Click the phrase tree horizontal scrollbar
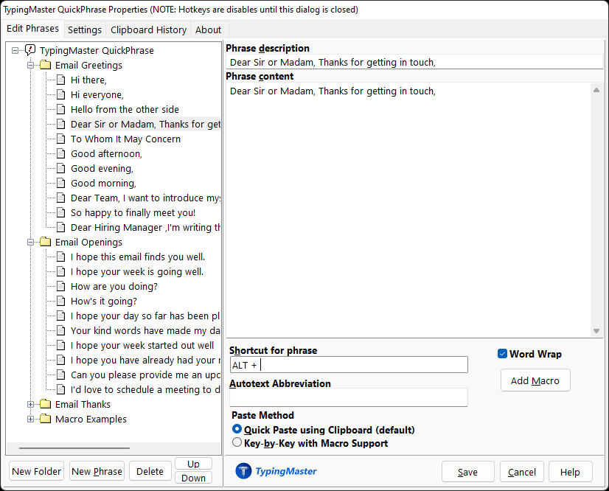Screen dimensions: 609x491 click(74, 448)
